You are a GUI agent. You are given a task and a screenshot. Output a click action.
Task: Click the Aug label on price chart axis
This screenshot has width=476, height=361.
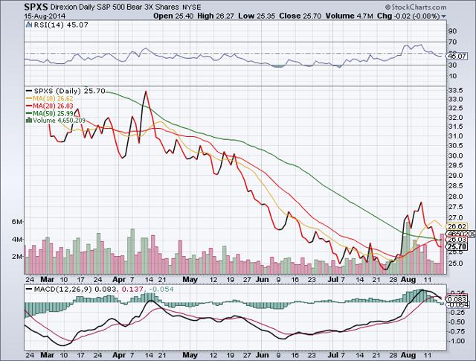pos(408,279)
